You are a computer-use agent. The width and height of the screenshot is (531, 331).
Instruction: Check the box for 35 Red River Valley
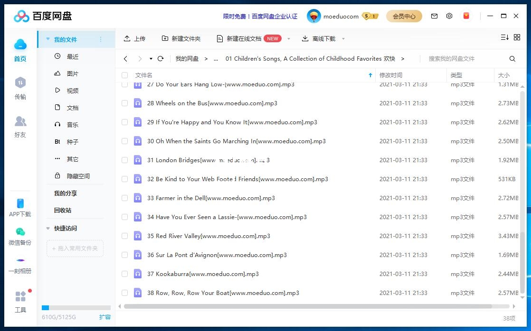125,236
